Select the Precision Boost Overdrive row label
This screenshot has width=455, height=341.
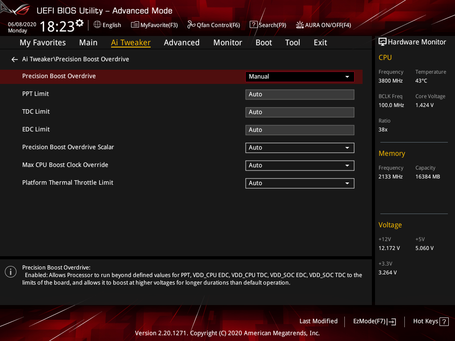coord(59,76)
